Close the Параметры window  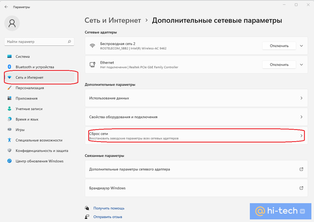pyautogui.click(x=308, y=4)
